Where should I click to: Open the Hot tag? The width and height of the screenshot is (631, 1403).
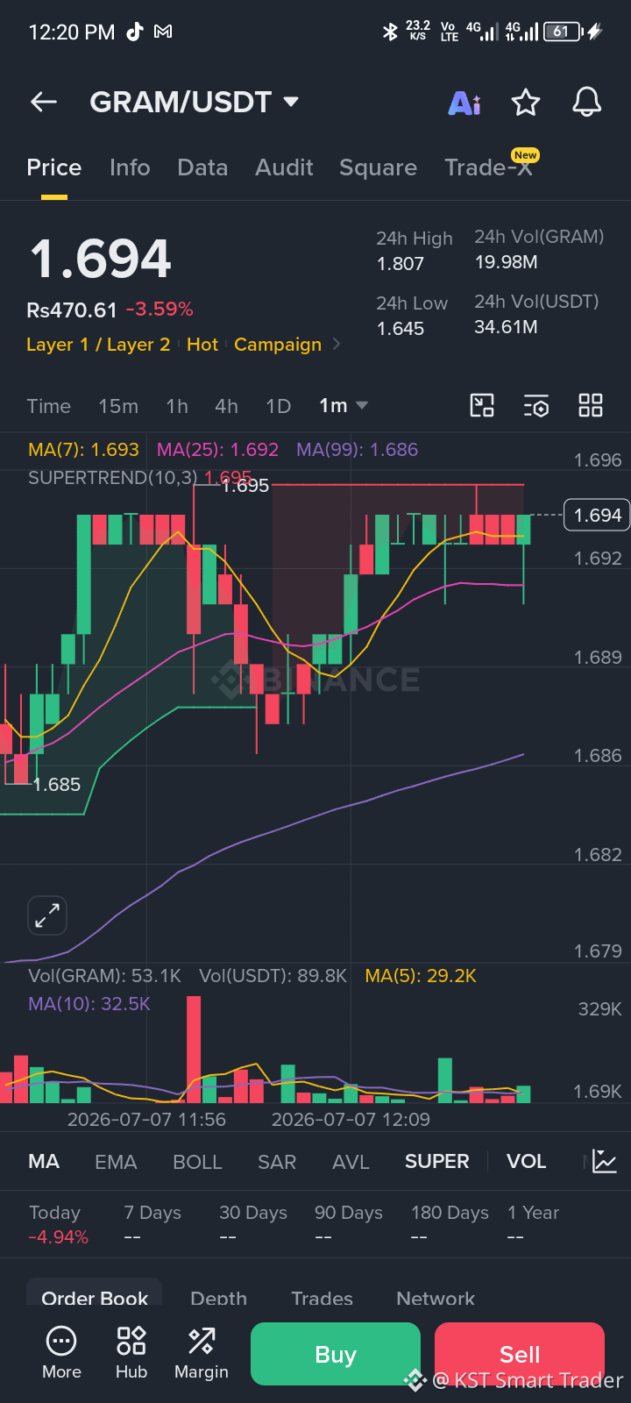point(202,345)
